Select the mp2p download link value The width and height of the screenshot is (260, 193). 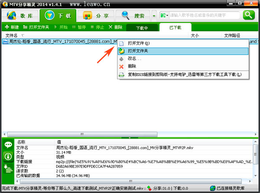click(x=154, y=161)
